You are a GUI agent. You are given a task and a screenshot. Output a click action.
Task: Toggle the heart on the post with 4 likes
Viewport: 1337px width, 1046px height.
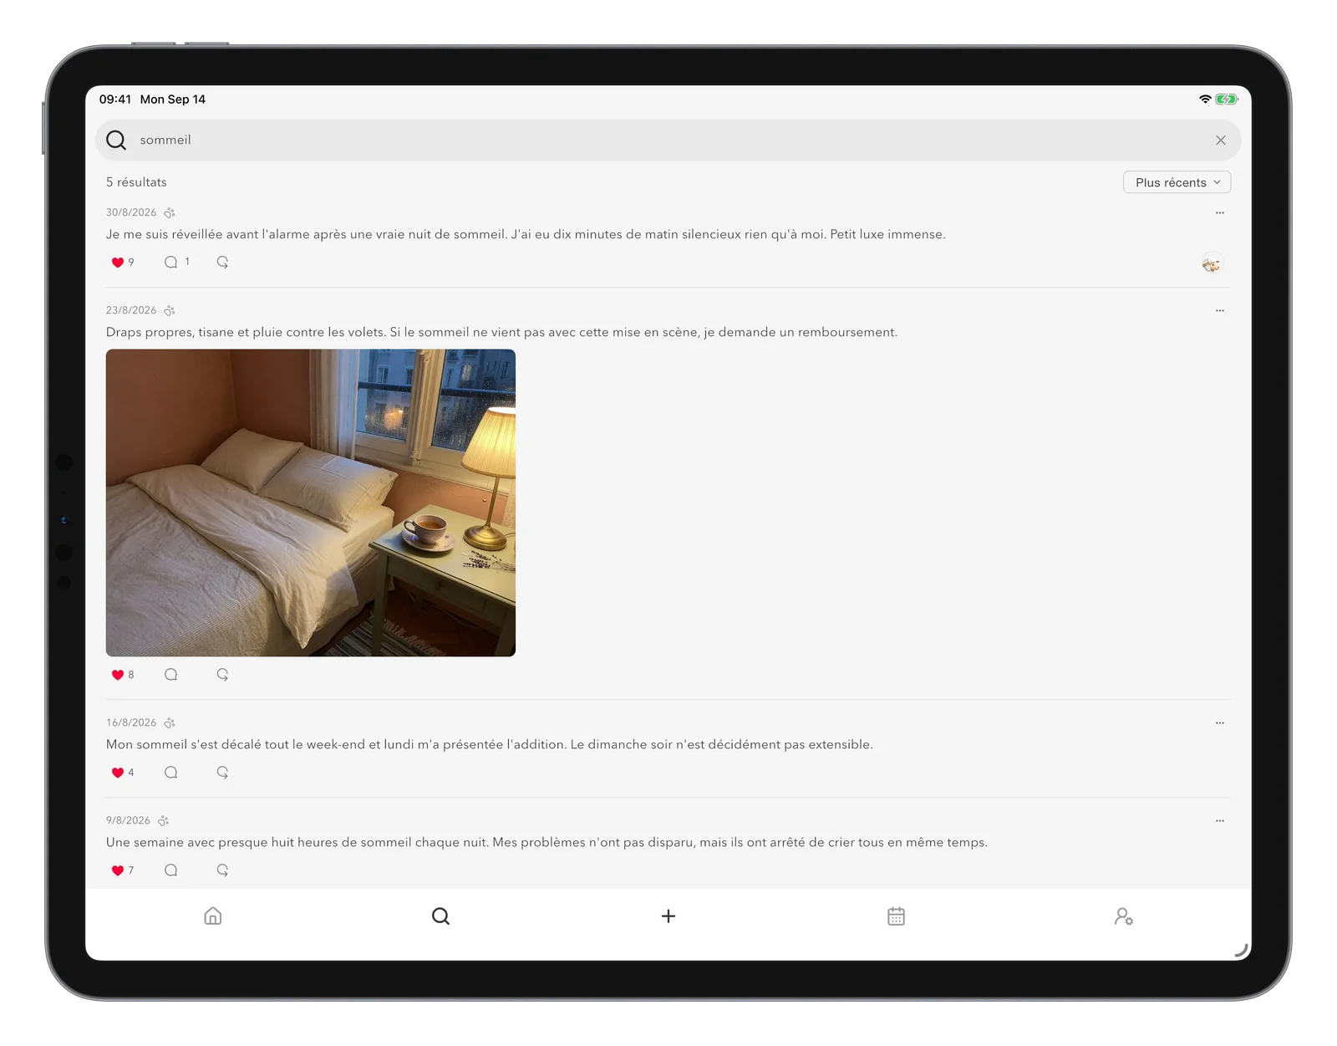(x=118, y=773)
